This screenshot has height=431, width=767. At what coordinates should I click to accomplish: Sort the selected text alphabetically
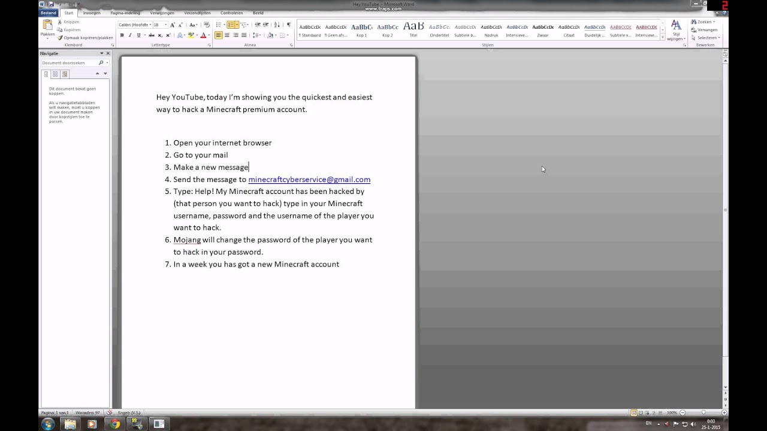[x=277, y=25]
